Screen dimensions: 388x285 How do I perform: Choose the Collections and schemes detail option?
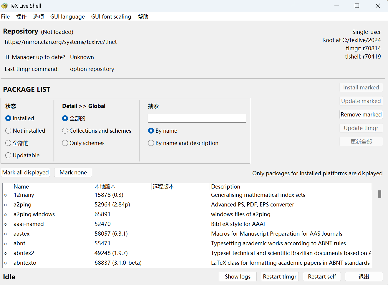coord(65,131)
